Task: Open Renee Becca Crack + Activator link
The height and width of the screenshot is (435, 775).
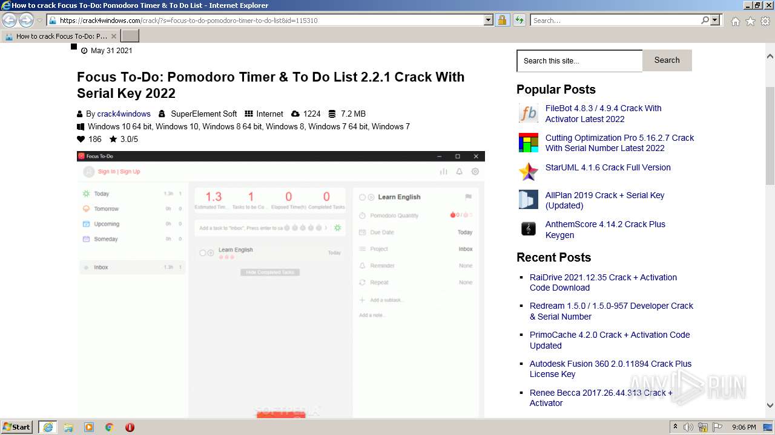Action: point(601,398)
